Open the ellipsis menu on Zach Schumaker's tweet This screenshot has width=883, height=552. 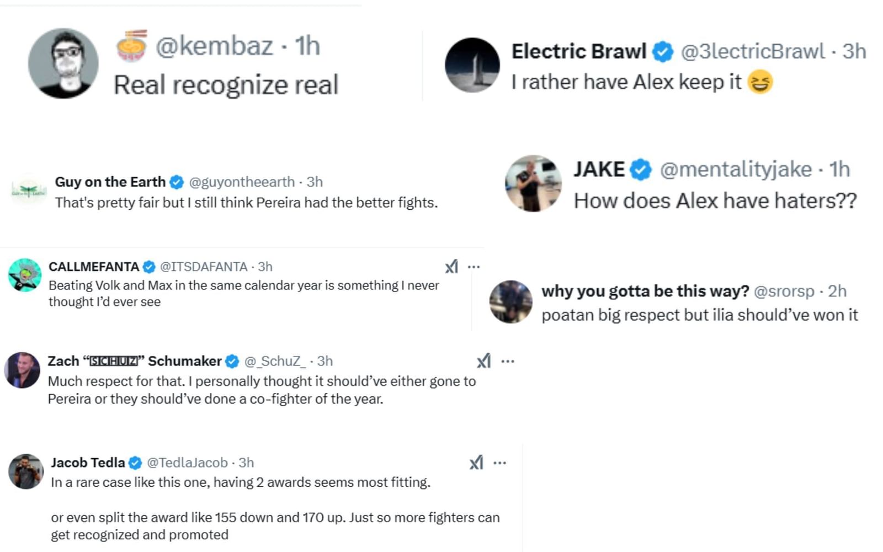[508, 362]
